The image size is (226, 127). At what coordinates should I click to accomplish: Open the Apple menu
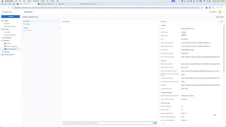(2, 1)
